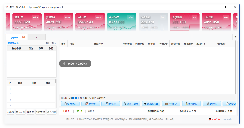Screen dimensions: 244x128
Task: Sort by the 最新净值 column header
Action: (x=127, y=44)
